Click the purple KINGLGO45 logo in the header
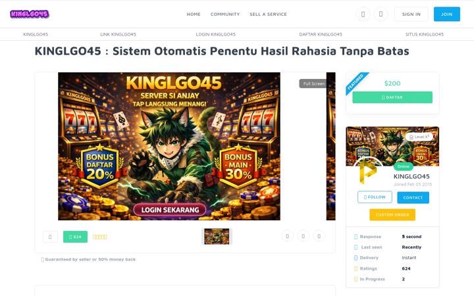 tap(30, 14)
